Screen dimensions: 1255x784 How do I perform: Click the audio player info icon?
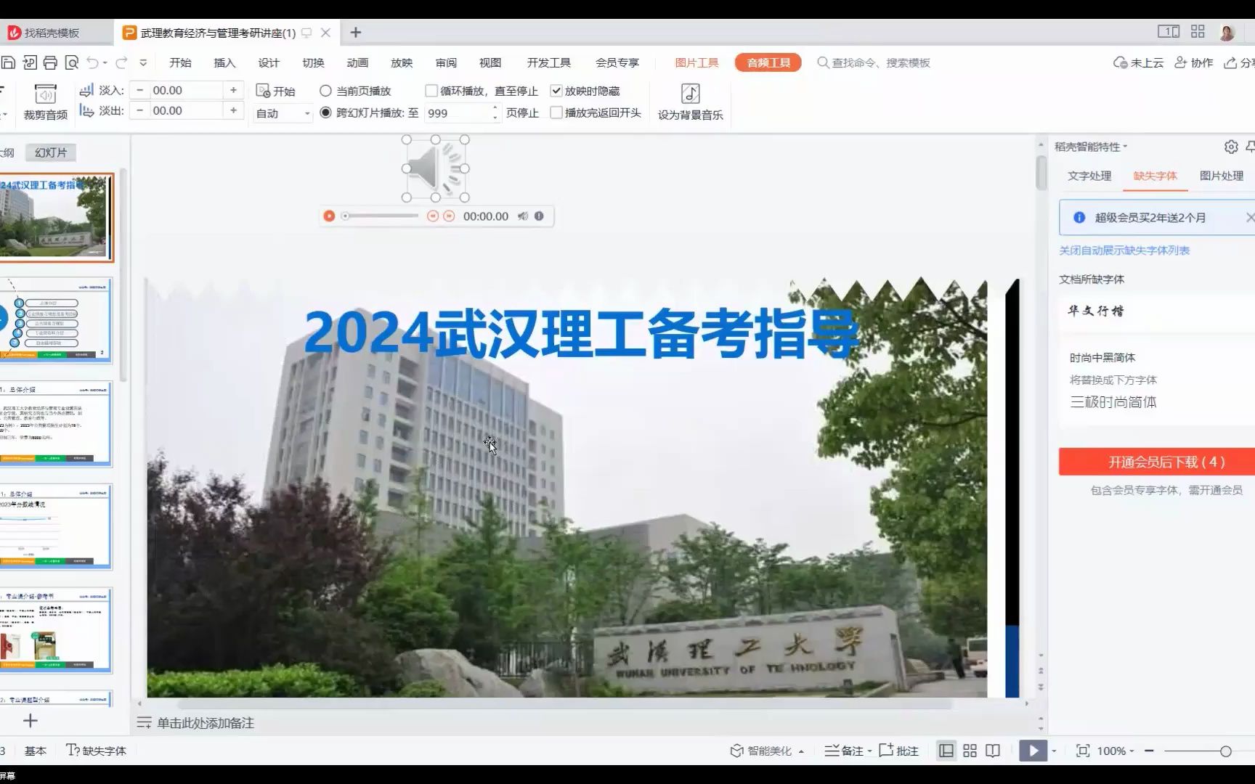pos(539,216)
